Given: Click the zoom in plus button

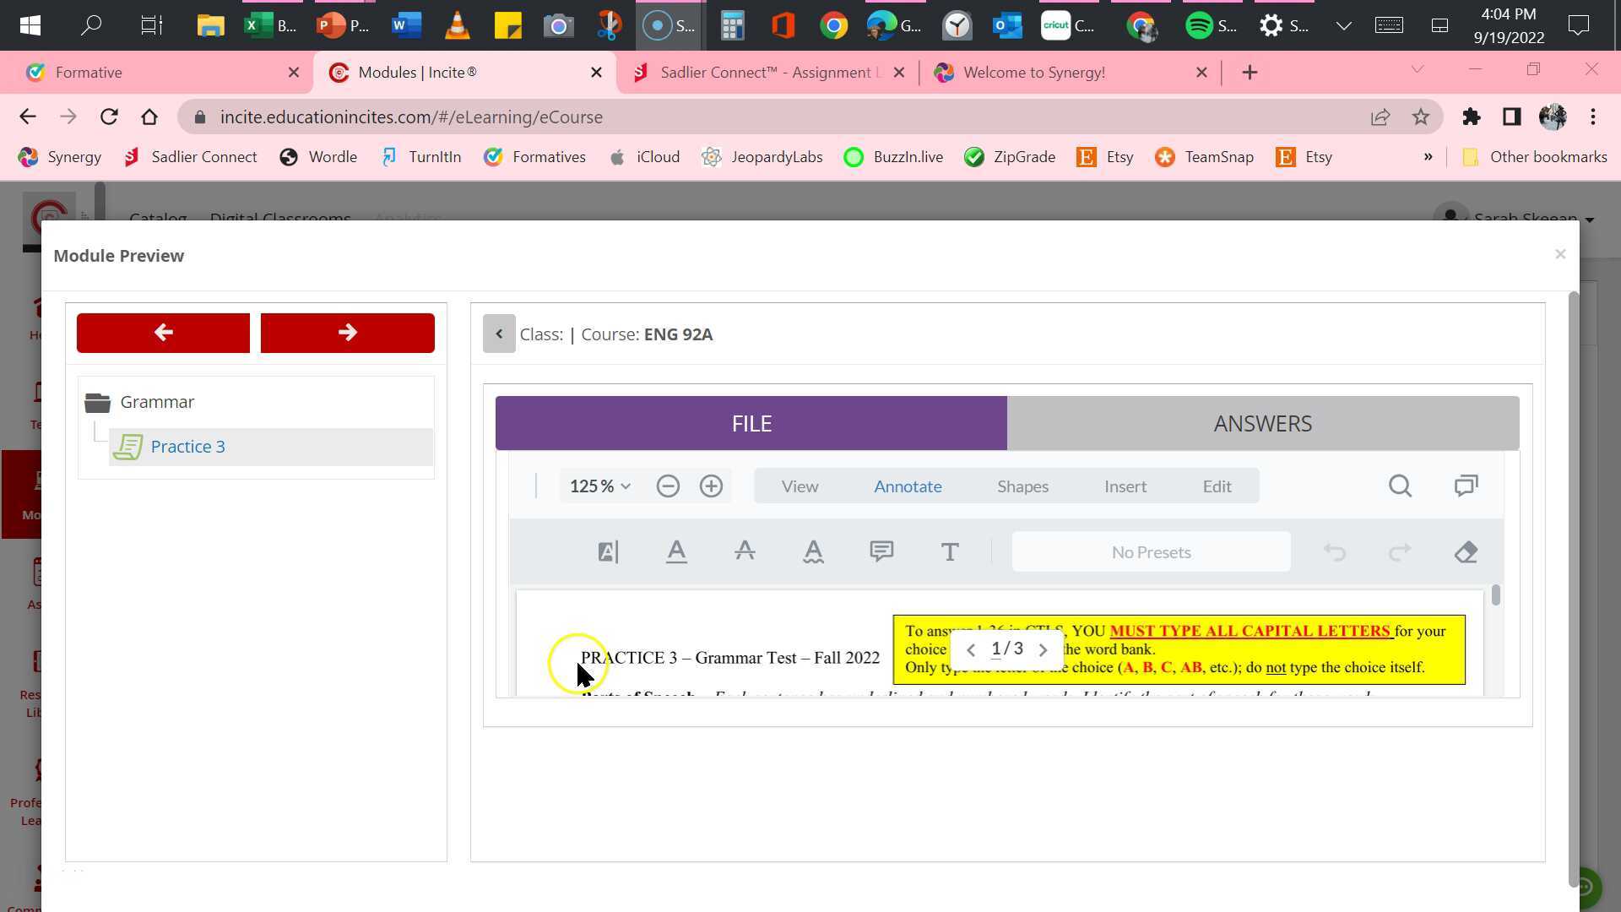Looking at the screenshot, I should click(711, 486).
